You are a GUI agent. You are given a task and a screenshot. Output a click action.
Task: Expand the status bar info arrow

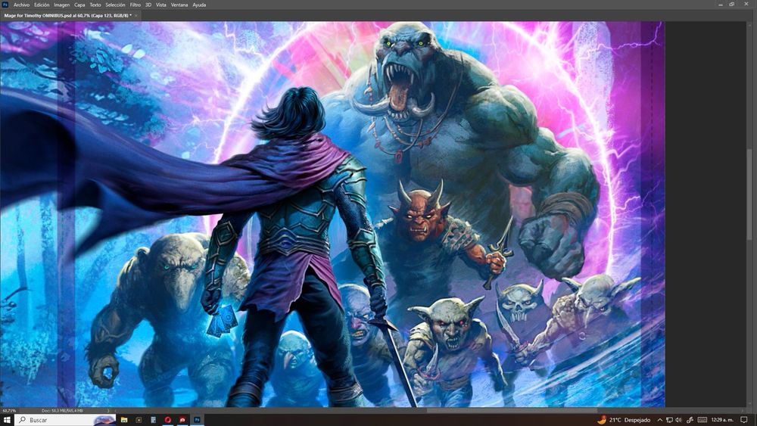point(107,411)
